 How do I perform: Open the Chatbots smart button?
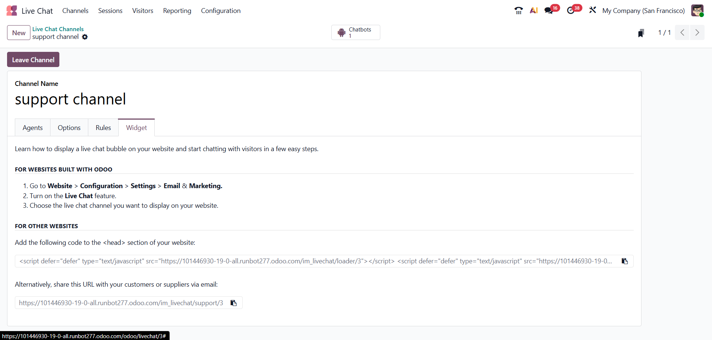point(355,33)
